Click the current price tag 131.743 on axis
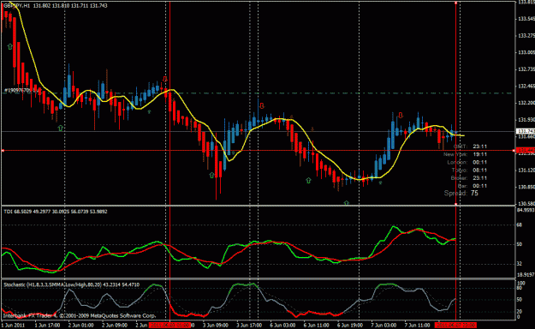This screenshot has height=329, width=535. (526, 131)
